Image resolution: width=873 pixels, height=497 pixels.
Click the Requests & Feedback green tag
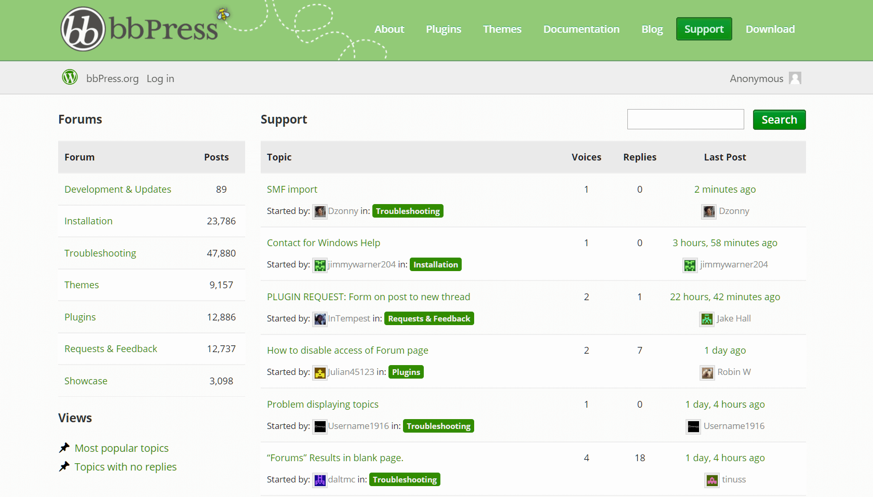click(429, 318)
